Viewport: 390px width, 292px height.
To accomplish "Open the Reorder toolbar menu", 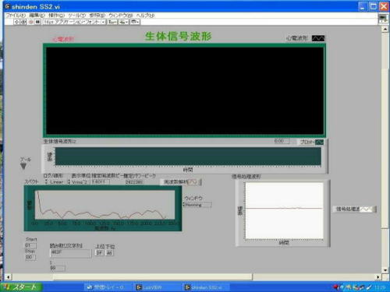I will pyautogui.click(x=135, y=22).
